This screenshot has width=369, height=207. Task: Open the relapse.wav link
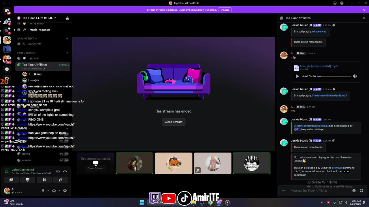(x=319, y=32)
